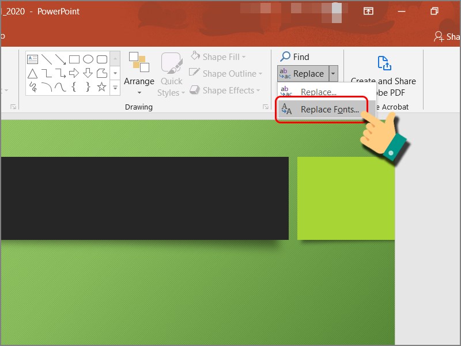Select the Star shape
The image size is (461, 346).
(x=102, y=87)
